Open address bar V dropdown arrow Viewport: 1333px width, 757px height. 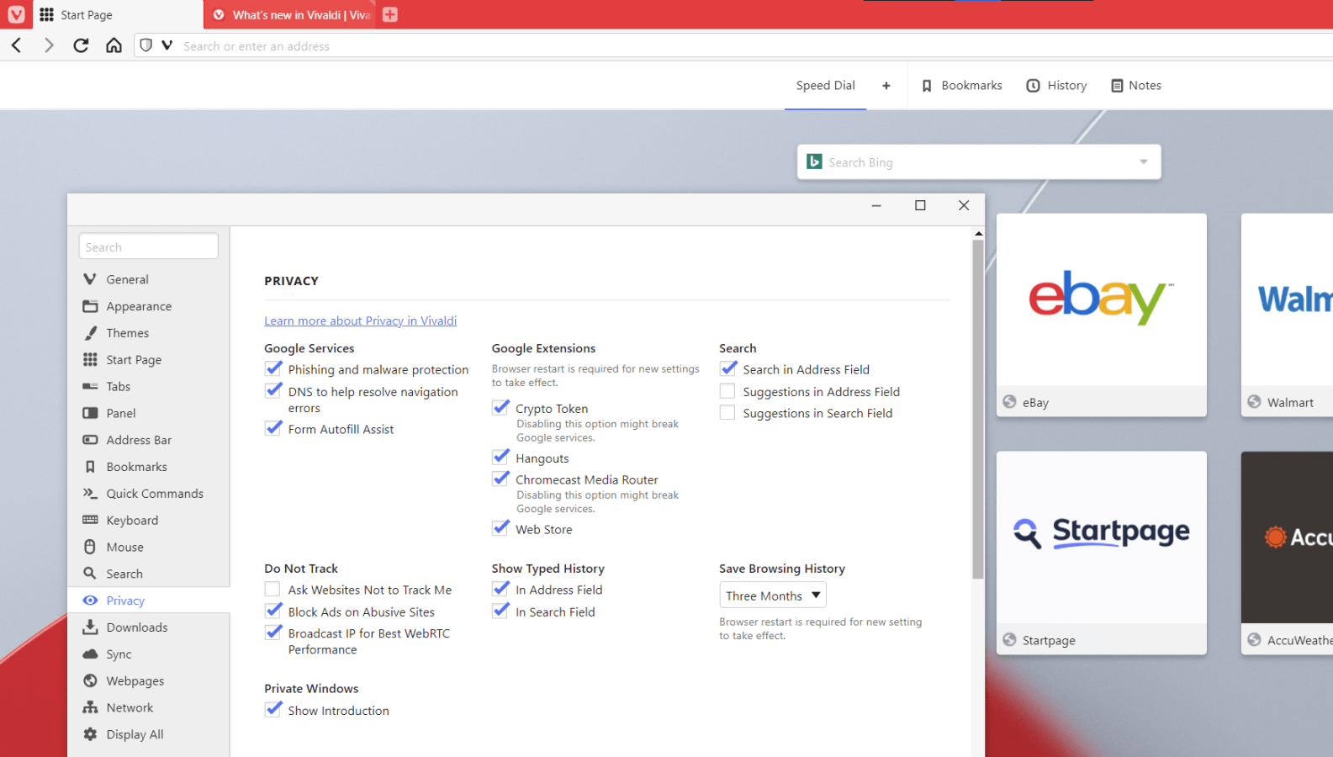click(167, 45)
